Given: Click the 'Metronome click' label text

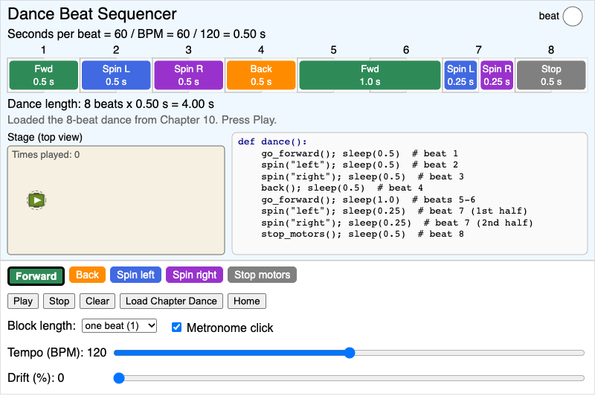Looking at the screenshot, I should [230, 328].
